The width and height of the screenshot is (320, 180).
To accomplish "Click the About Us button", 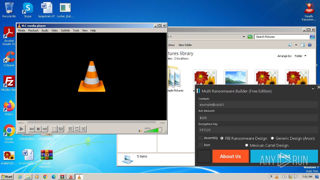I will click(230, 156).
